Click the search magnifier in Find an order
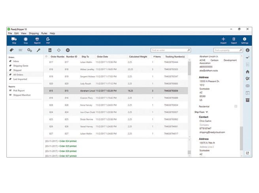The width and height of the screenshot is (259, 193). click(x=189, y=50)
